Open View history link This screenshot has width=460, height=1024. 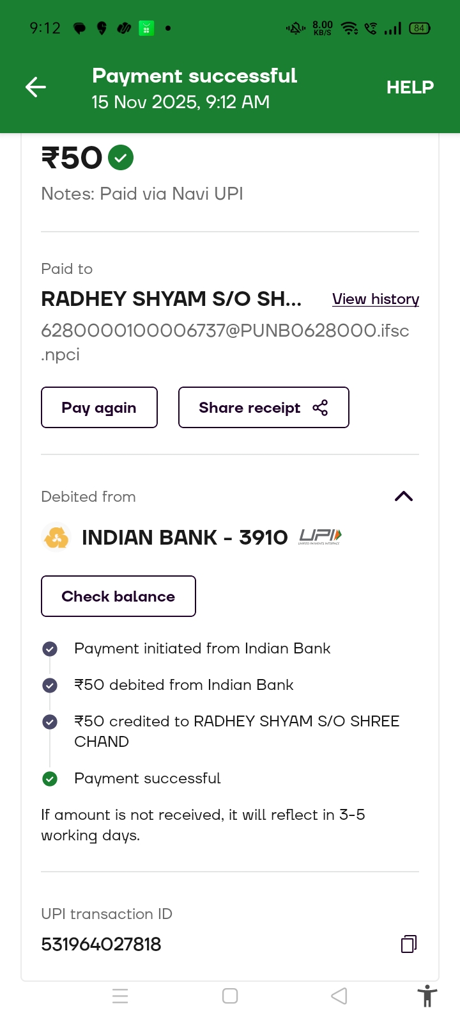tap(376, 299)
